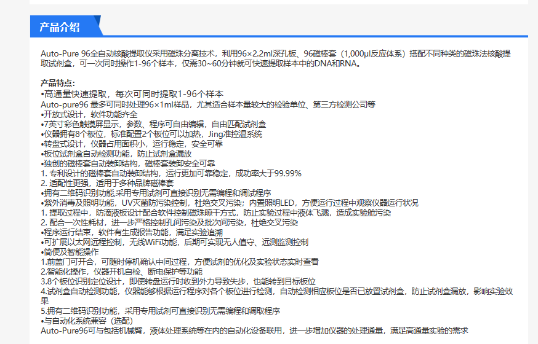The width and height of the screenshot is (538, 344).
Task: Click the 智能化操作 numbered line
Action: point(121,272)
